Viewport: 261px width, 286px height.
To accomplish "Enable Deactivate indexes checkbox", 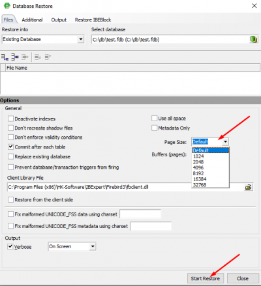I will (x=10, y=119).
